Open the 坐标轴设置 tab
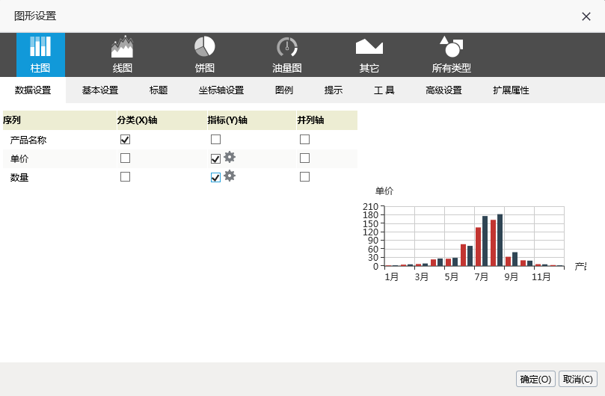The width and height of the screenshot is (605, 396). (221, 90)
